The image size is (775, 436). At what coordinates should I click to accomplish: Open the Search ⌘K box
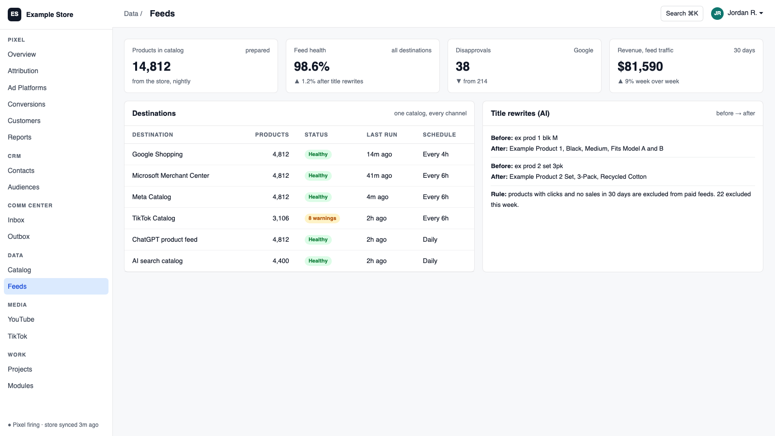click(682, 14)
